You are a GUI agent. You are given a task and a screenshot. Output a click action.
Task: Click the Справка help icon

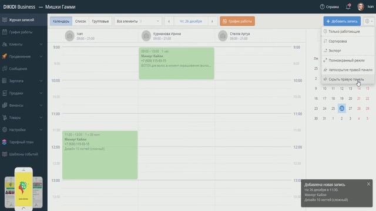pos(322,6)
